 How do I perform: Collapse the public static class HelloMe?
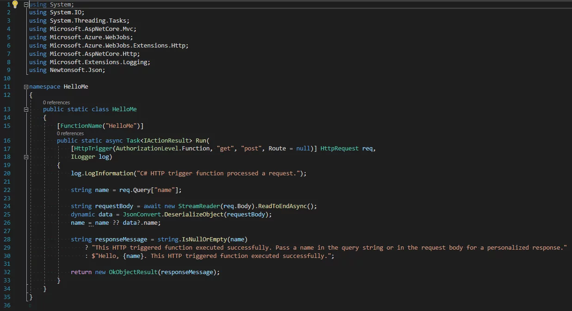tap(26, 109)
